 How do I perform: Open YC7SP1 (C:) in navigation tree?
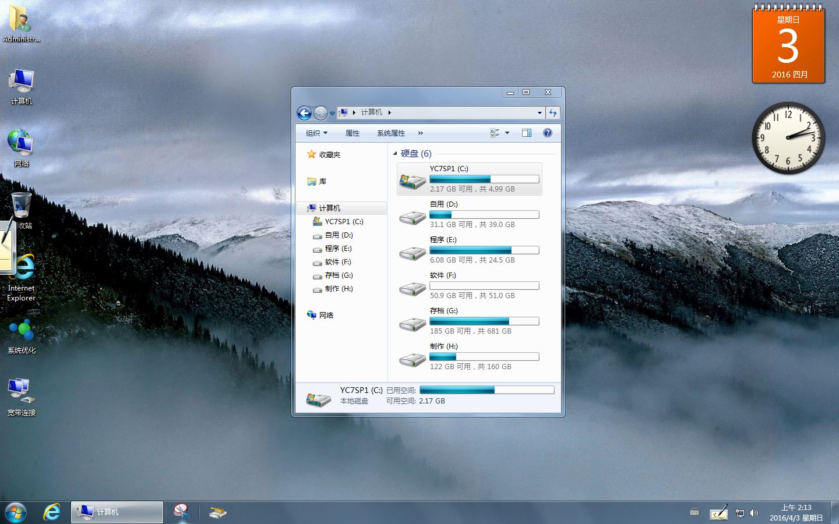point(338,222)
